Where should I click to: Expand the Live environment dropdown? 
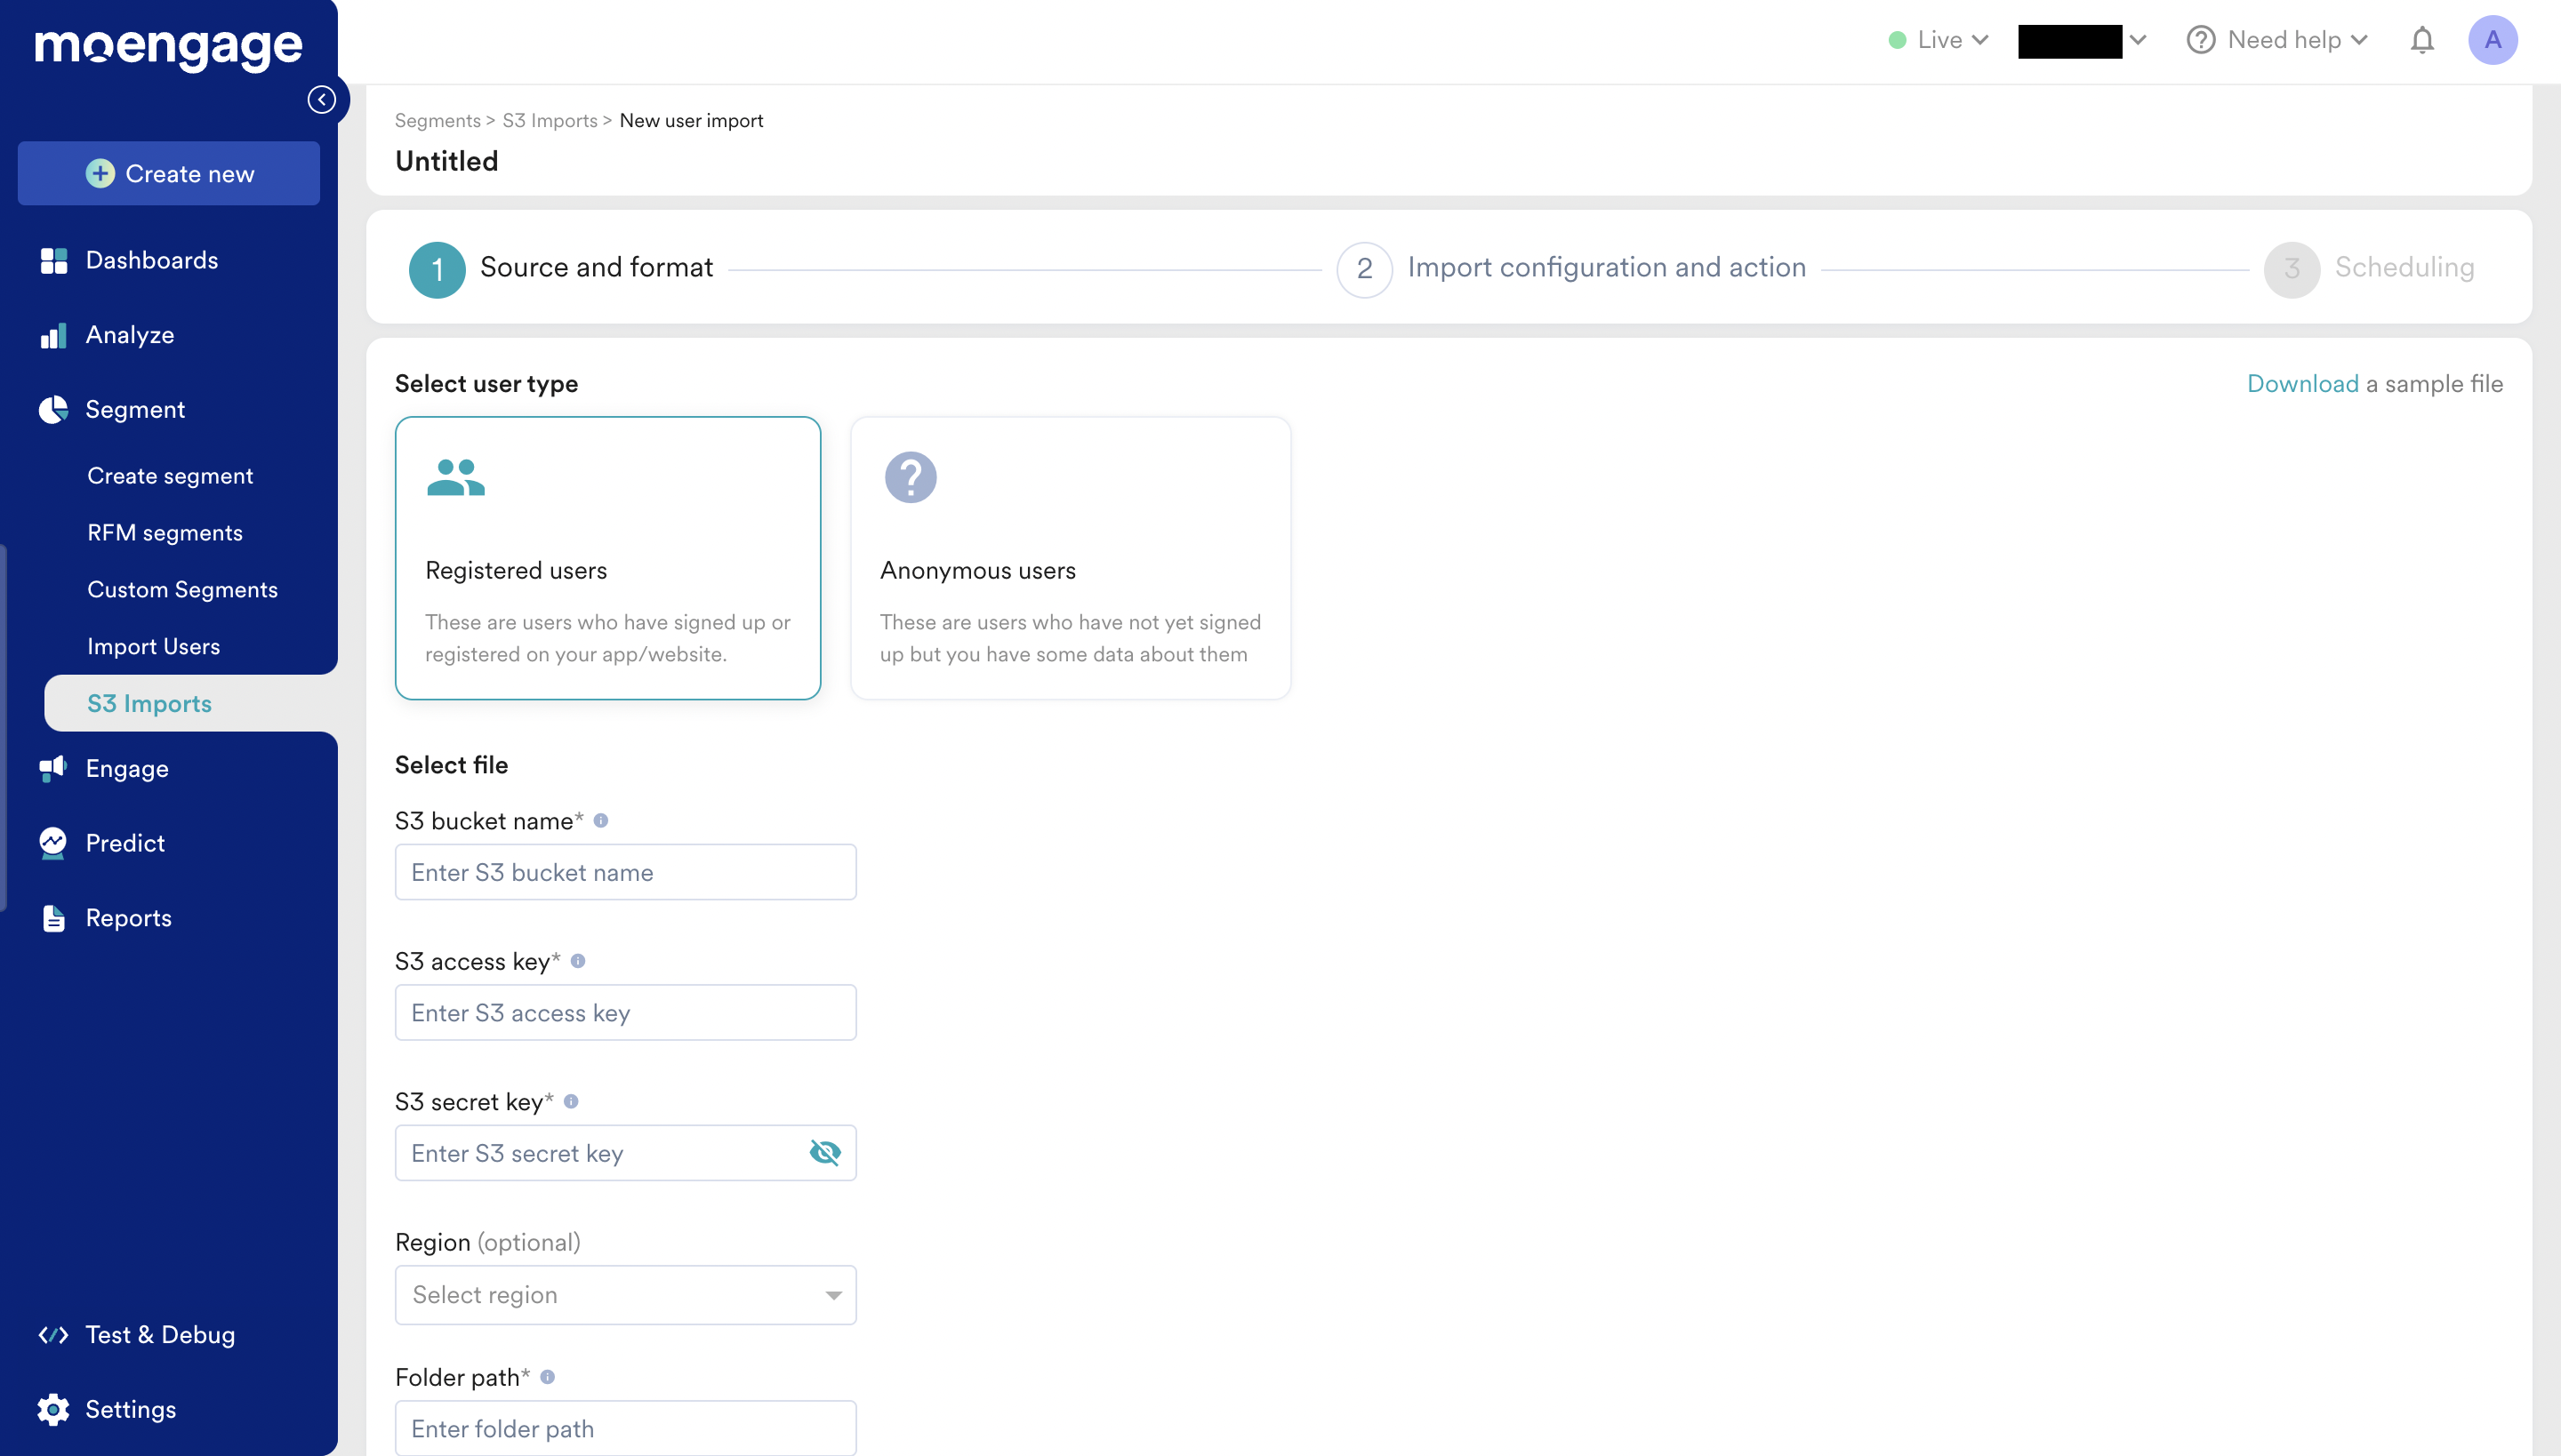pyautogui.click(x=1938, y=40)
